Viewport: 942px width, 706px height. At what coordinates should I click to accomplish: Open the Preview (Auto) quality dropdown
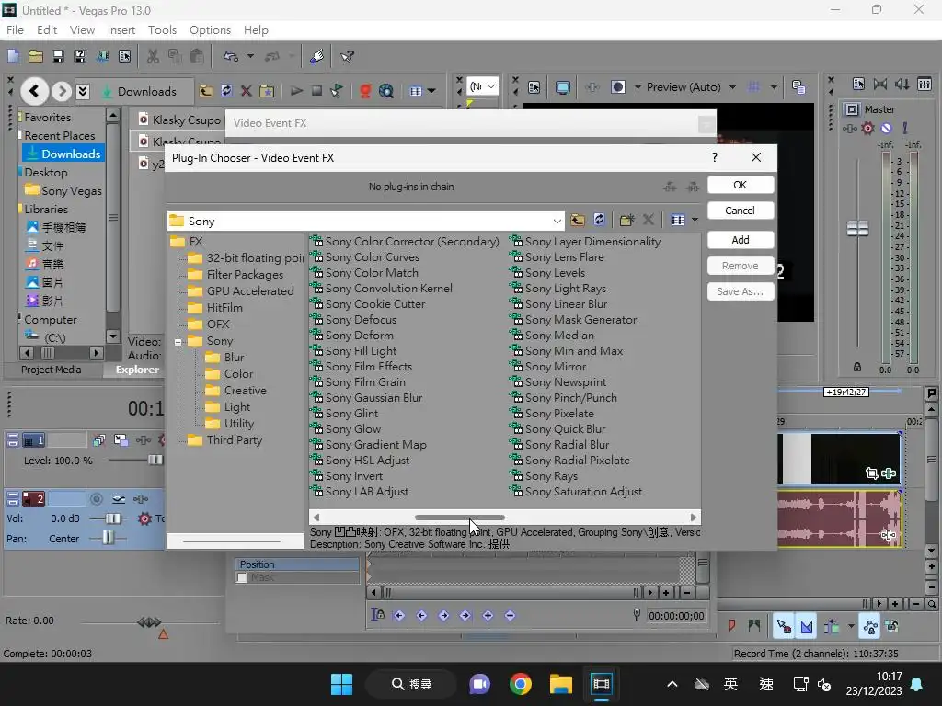[x=732, y=87]
